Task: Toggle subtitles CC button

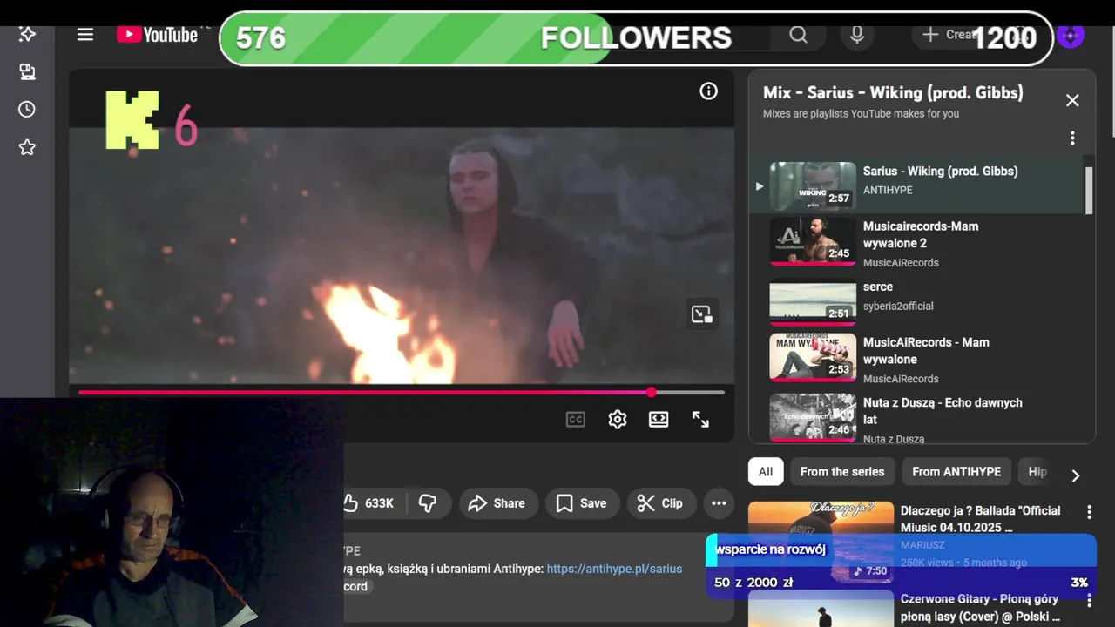Action: pyautogui.click(x=576, y=420)
